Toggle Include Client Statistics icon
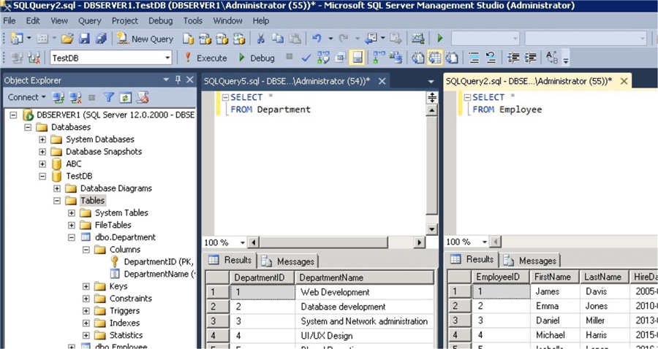 click(x=396, y=58)
